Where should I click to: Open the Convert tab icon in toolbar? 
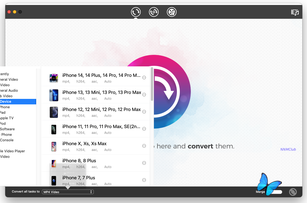click(x=136, y=12)
